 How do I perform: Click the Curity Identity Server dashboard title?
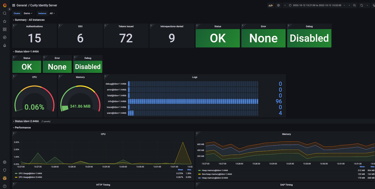(x=44, y=5)
